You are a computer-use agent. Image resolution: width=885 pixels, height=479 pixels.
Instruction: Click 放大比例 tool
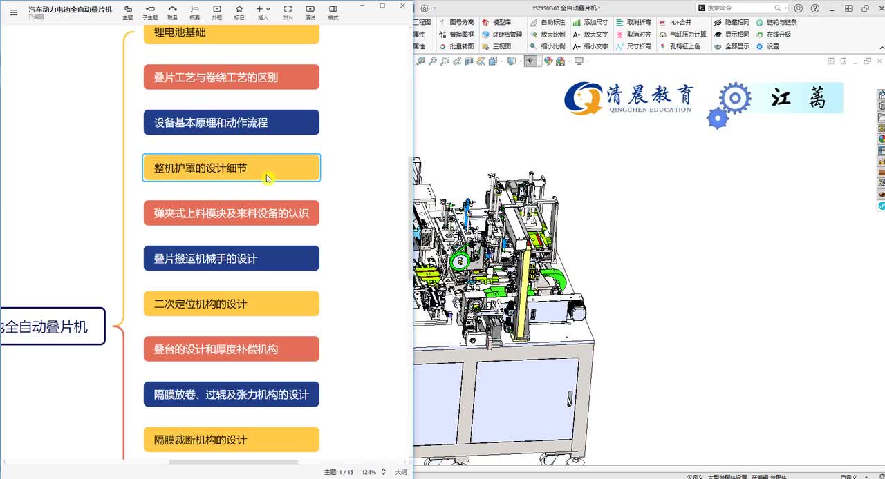[548, 35]
